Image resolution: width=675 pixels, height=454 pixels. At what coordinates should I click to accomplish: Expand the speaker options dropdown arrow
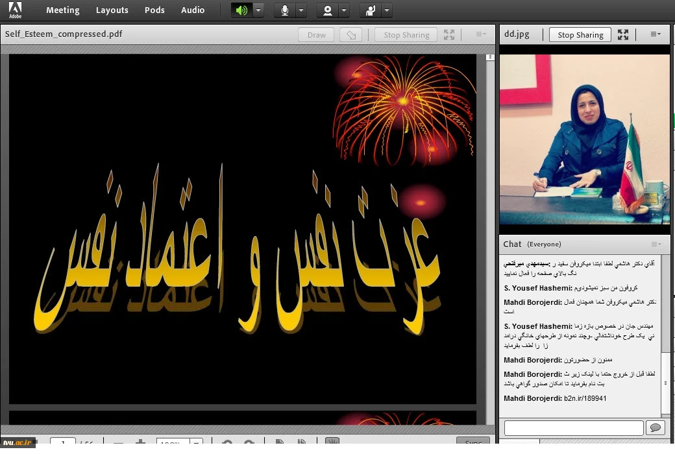click(x=258, y=10)
